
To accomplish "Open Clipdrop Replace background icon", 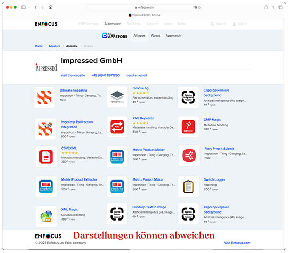I will [x=188, y=214].
